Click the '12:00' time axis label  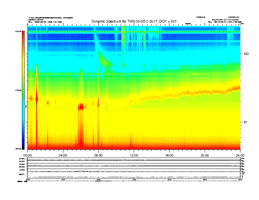[x=134, y=156]
